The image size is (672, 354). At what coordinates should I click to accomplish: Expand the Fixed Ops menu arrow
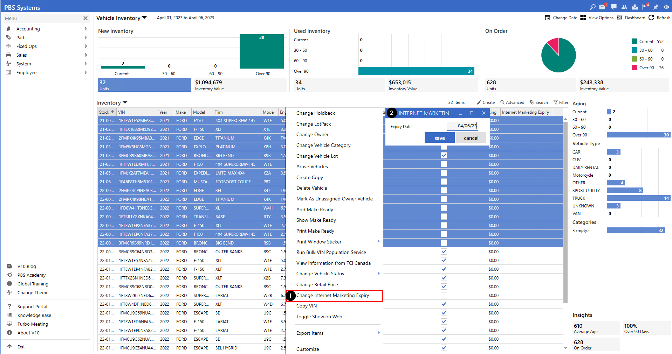tap(86, 46)
